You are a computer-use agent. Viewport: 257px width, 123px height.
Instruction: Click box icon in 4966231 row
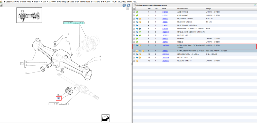pos(143,51)
